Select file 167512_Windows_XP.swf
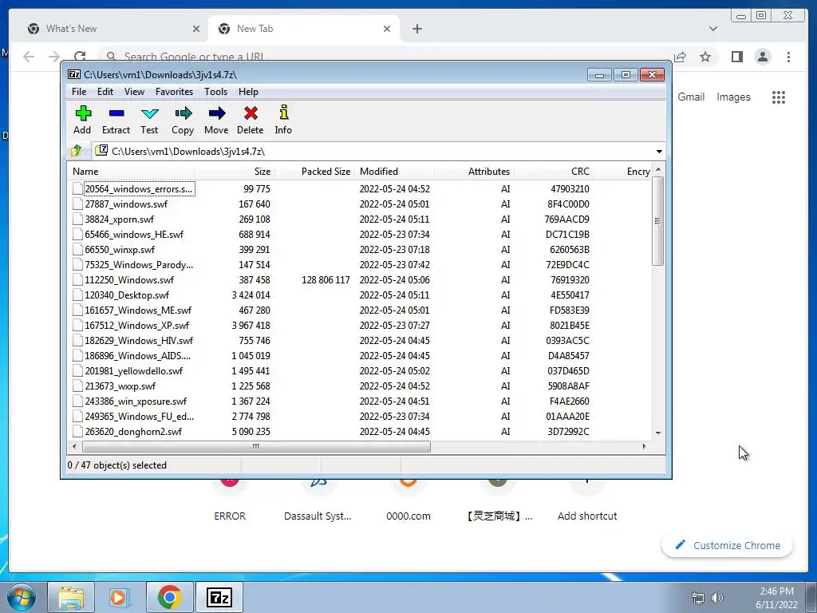Image resolution: width=817 pixels, height=613 pixels. coord(137,326)
